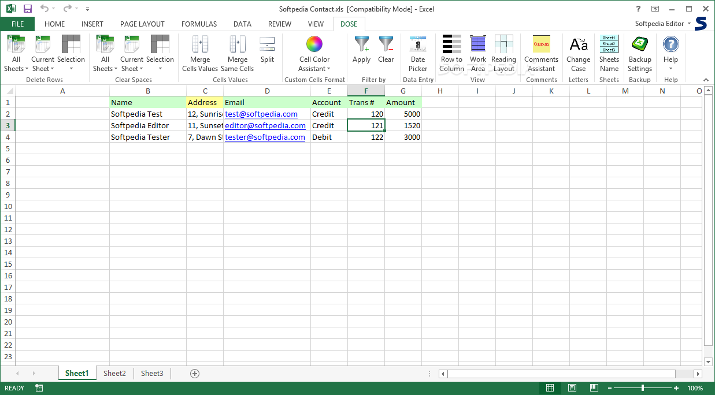Select the Normal view status bar button
The height and width of the screenshot is (395, 715).
[550, 388]
